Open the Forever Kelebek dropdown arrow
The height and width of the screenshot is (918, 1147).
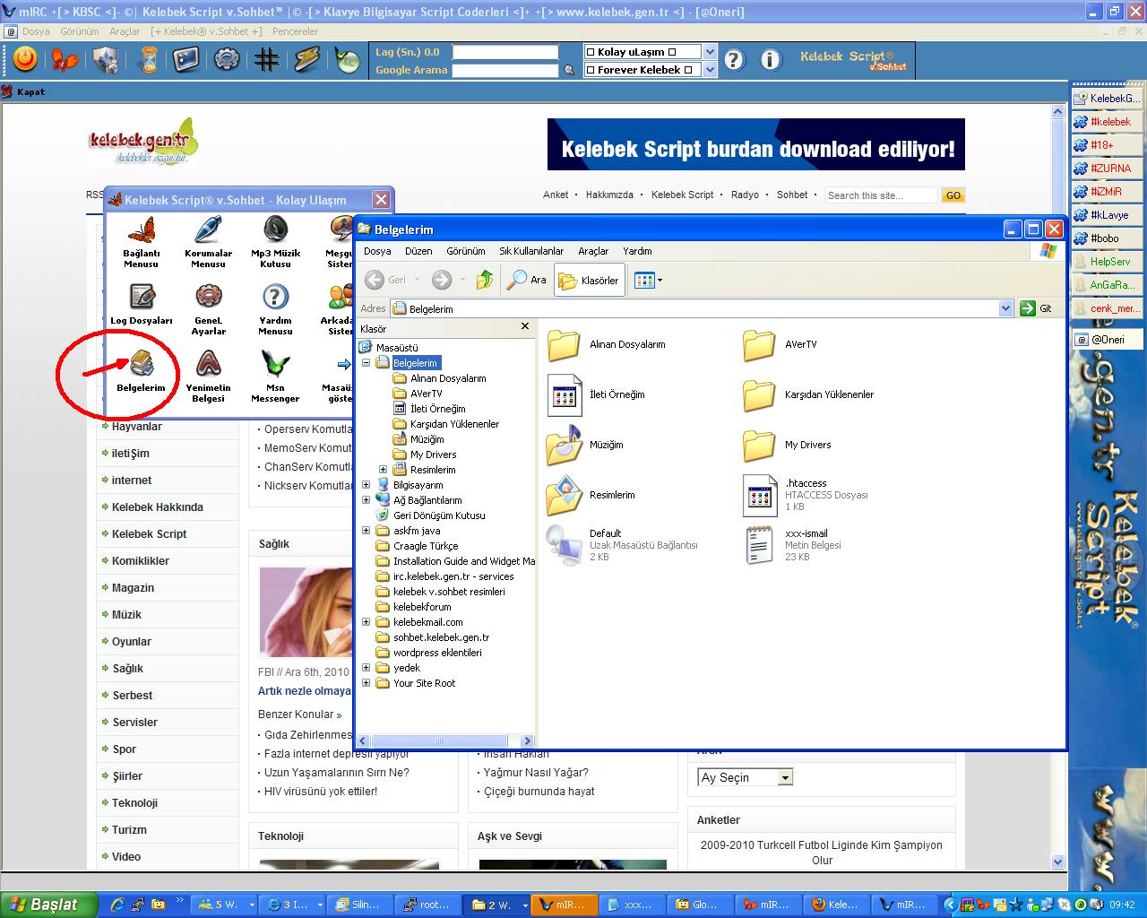711,69
